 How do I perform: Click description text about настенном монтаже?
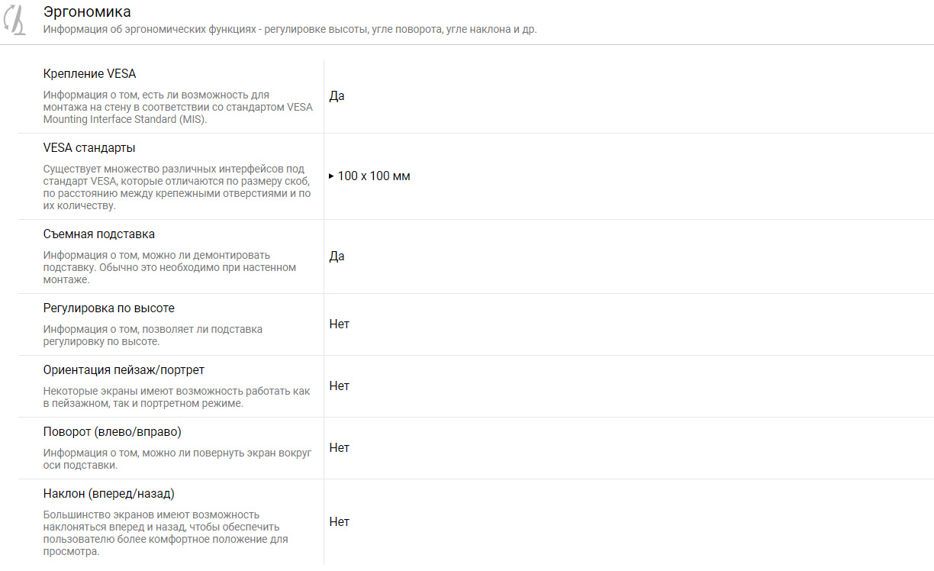pyautogui.click(x=169, y=267)
